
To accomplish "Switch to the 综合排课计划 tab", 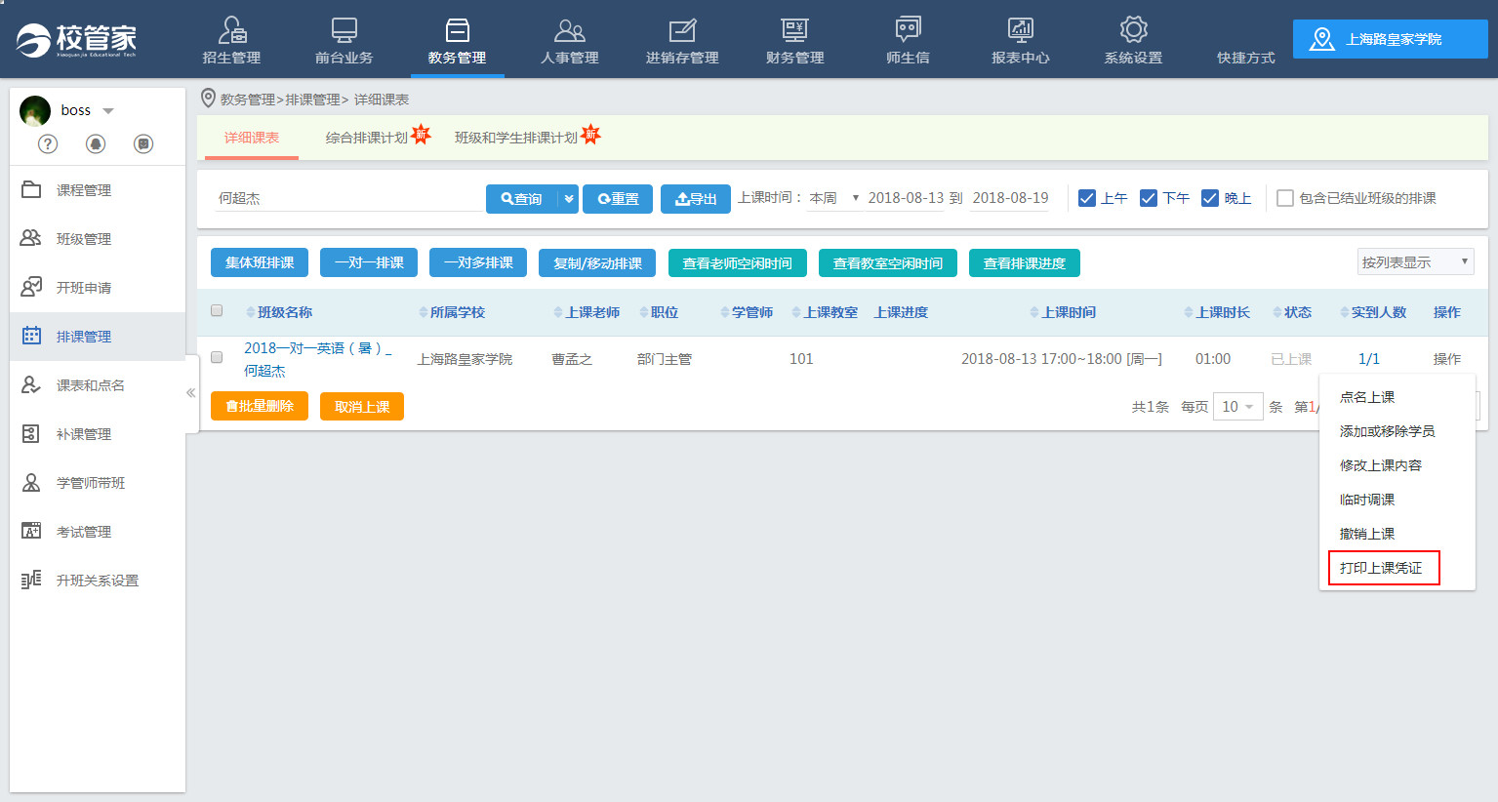I will pyautogui.click(x=367, y=138).
